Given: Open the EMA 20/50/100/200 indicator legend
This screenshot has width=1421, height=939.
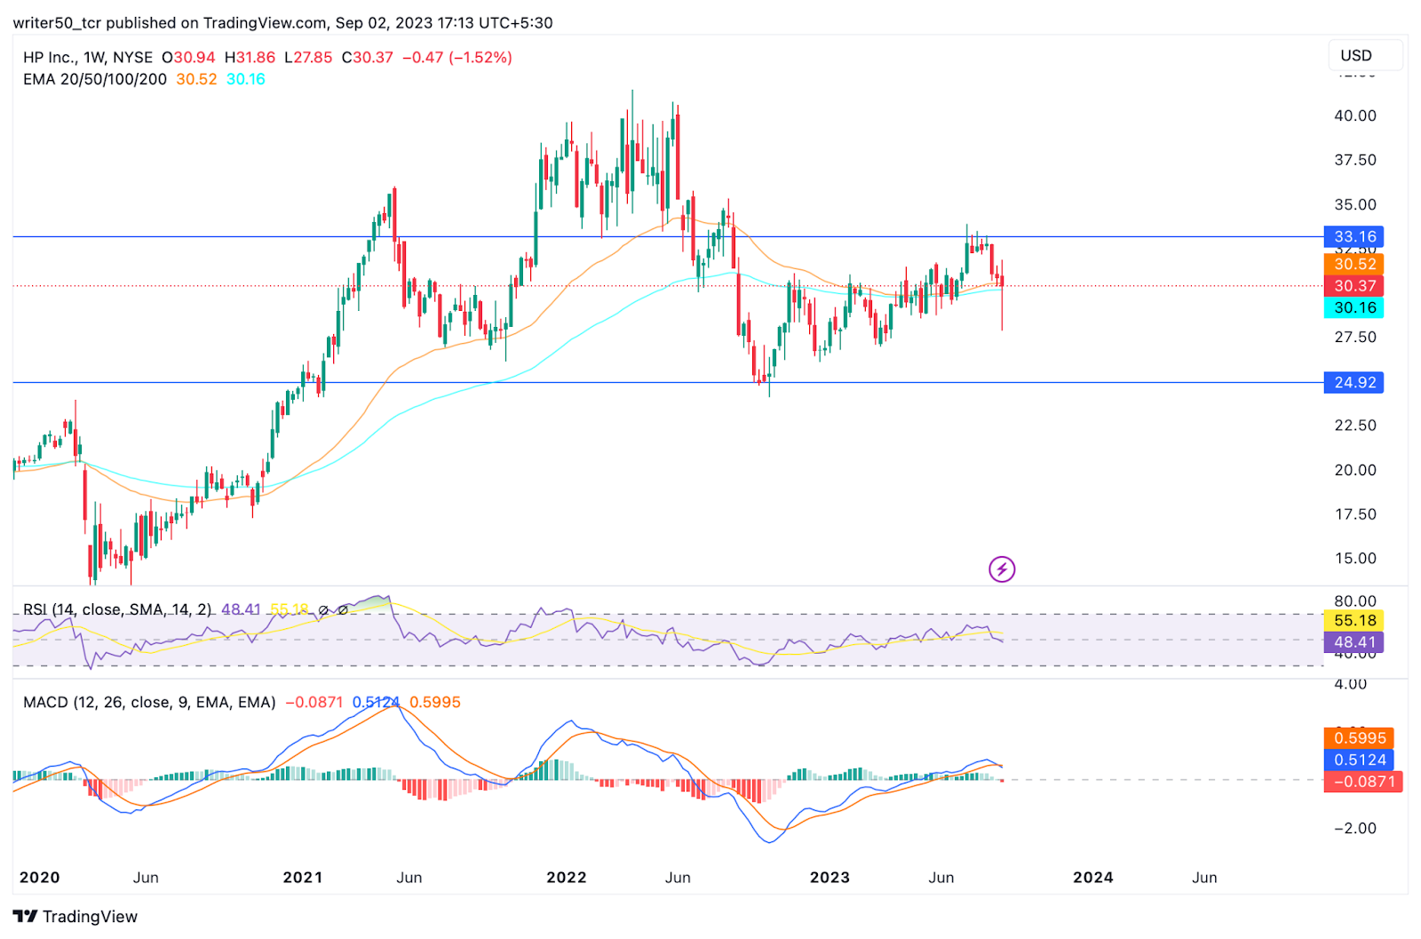Looking at the screenshot, I should 95,79.
